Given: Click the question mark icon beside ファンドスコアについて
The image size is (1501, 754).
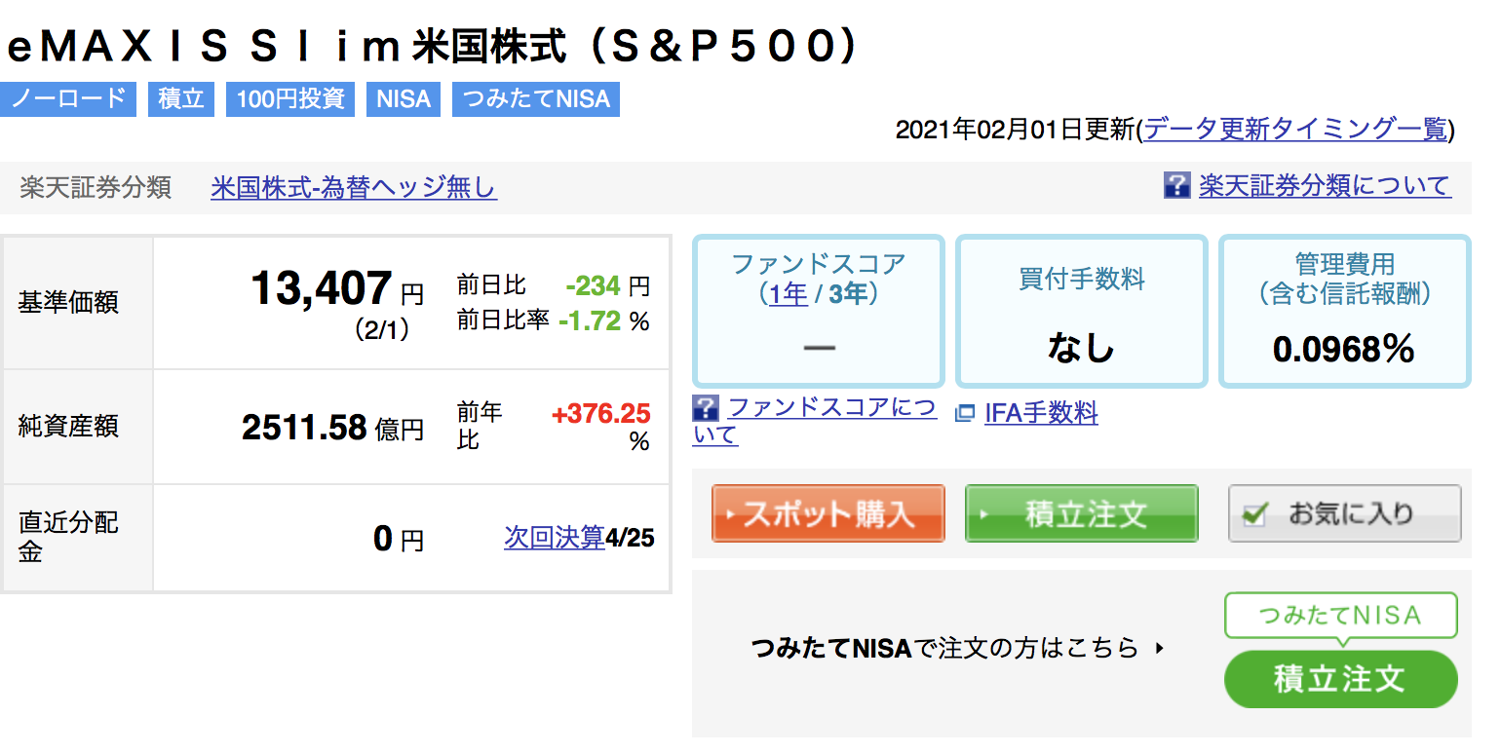Looking at the screenshot, I should coord(705,408).
